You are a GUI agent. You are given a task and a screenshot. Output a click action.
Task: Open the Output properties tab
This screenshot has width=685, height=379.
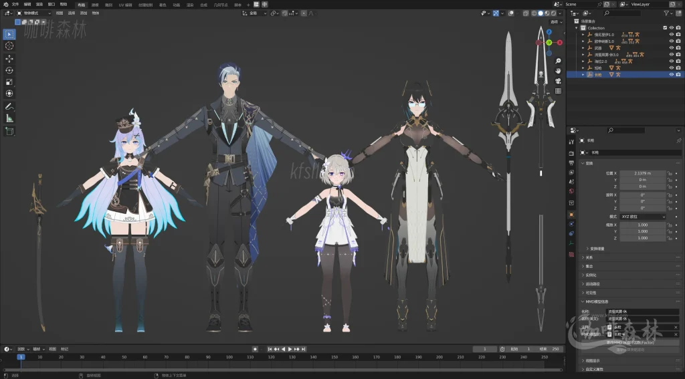(x=571, y=163)
